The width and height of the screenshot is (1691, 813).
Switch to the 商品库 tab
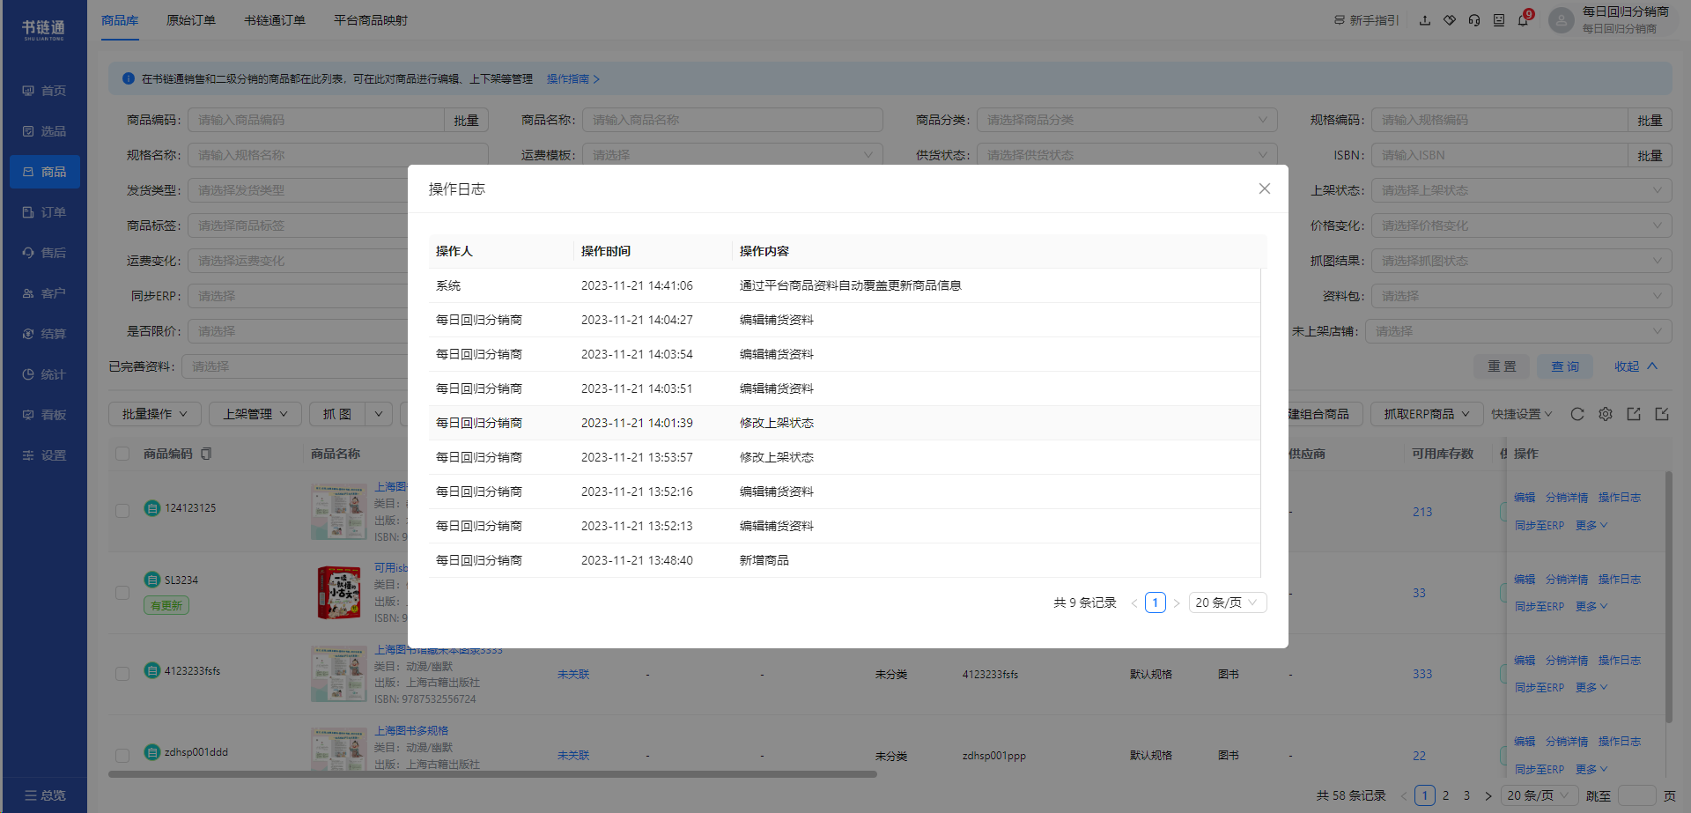click(x=120, y=20)
